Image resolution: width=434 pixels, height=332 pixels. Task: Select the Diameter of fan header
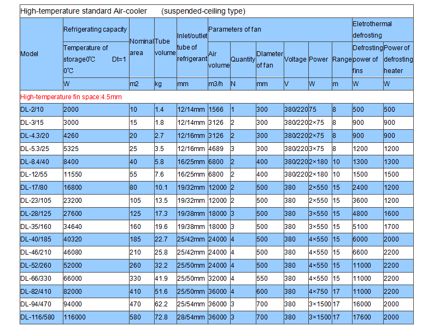(x=269, y=59)
